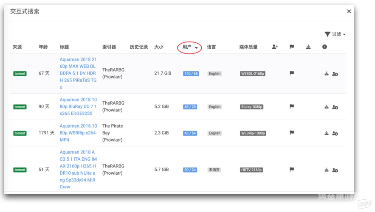Download the Aquaman 2160p MAX WEB DL release

[x=326, y=74]
